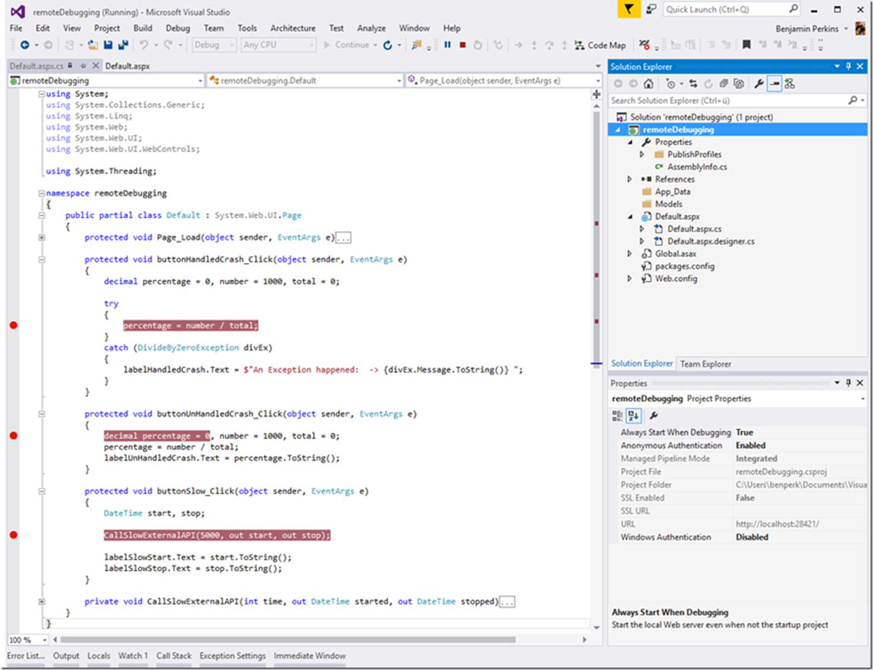Open the Debug configuration dropdown
Viewport: 873px width, 670px height.
(214, 45)
